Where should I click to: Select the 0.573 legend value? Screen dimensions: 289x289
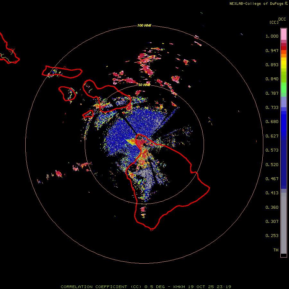click(272, 150)
